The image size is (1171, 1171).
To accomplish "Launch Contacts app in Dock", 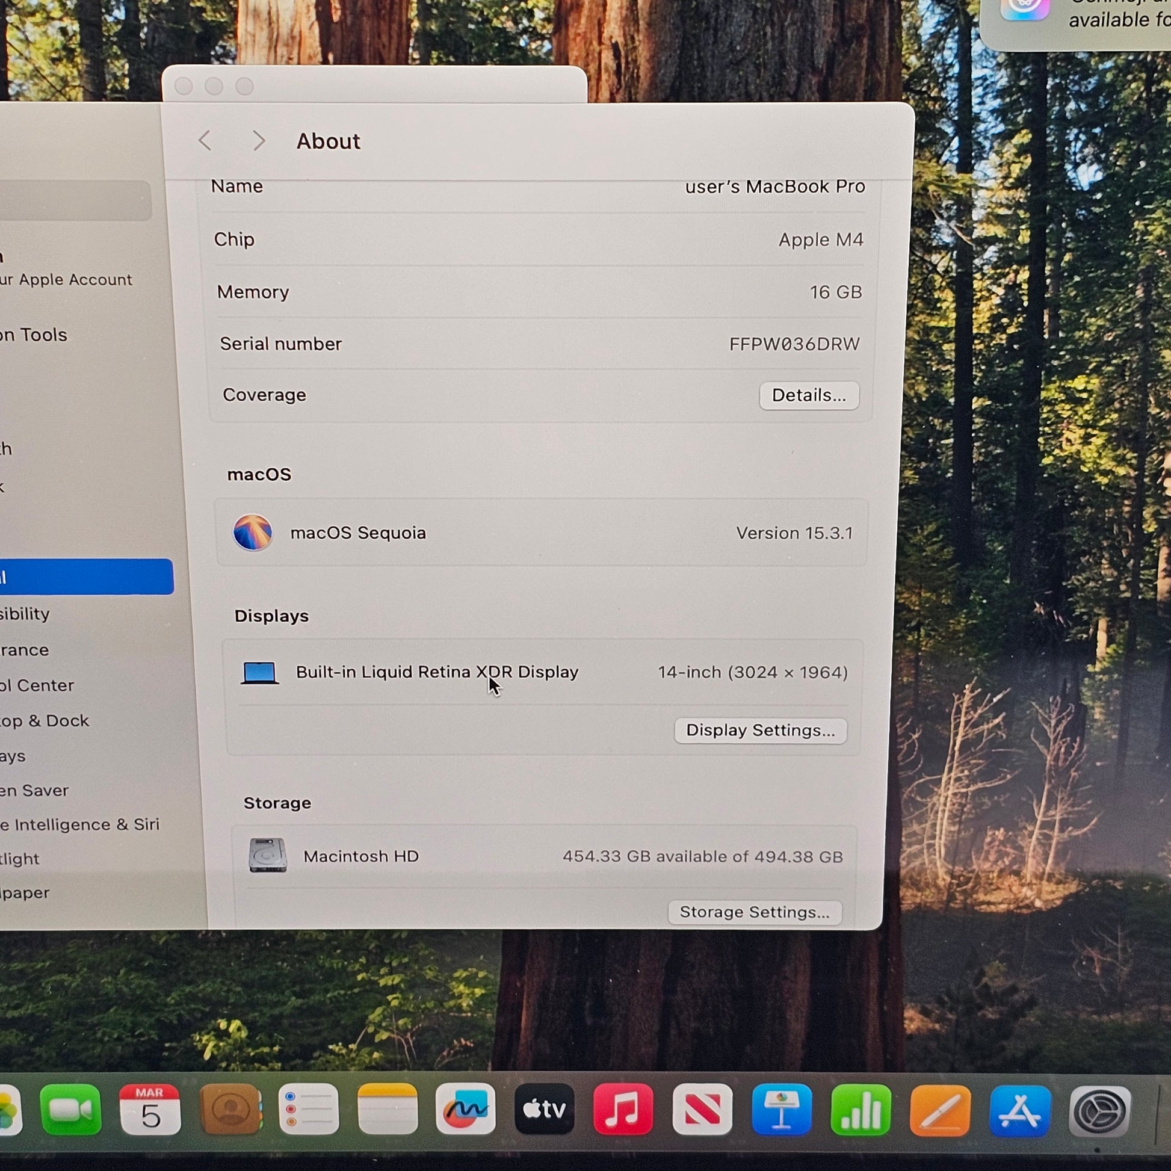I will [230, 1110].
